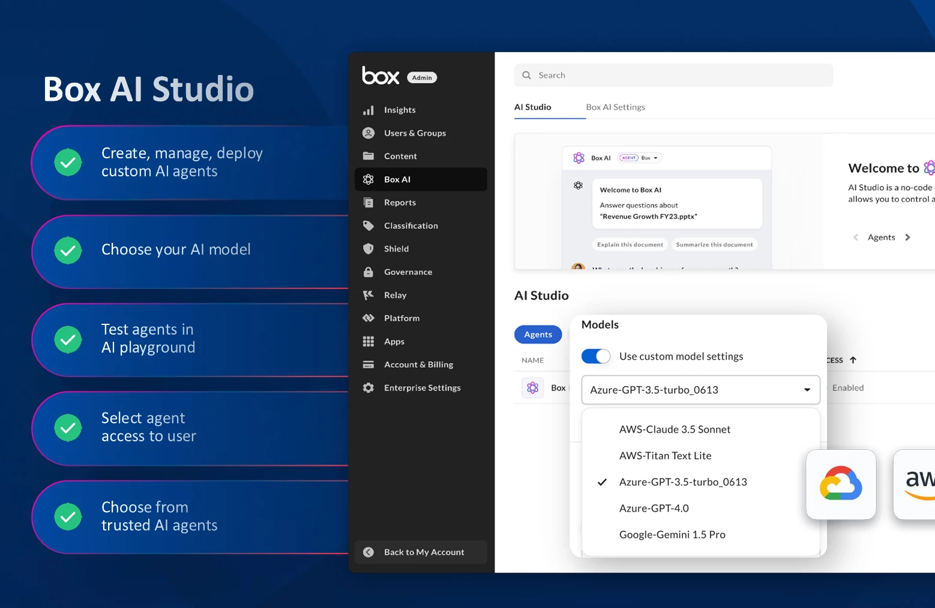Click the Apps grid icon

(368, 341)
